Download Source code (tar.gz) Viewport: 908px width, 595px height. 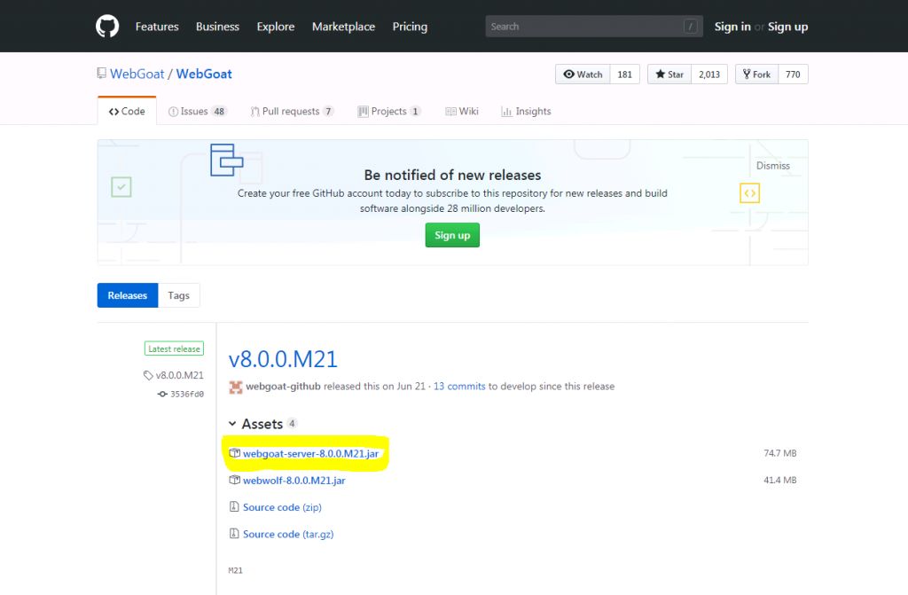[288, 534]
